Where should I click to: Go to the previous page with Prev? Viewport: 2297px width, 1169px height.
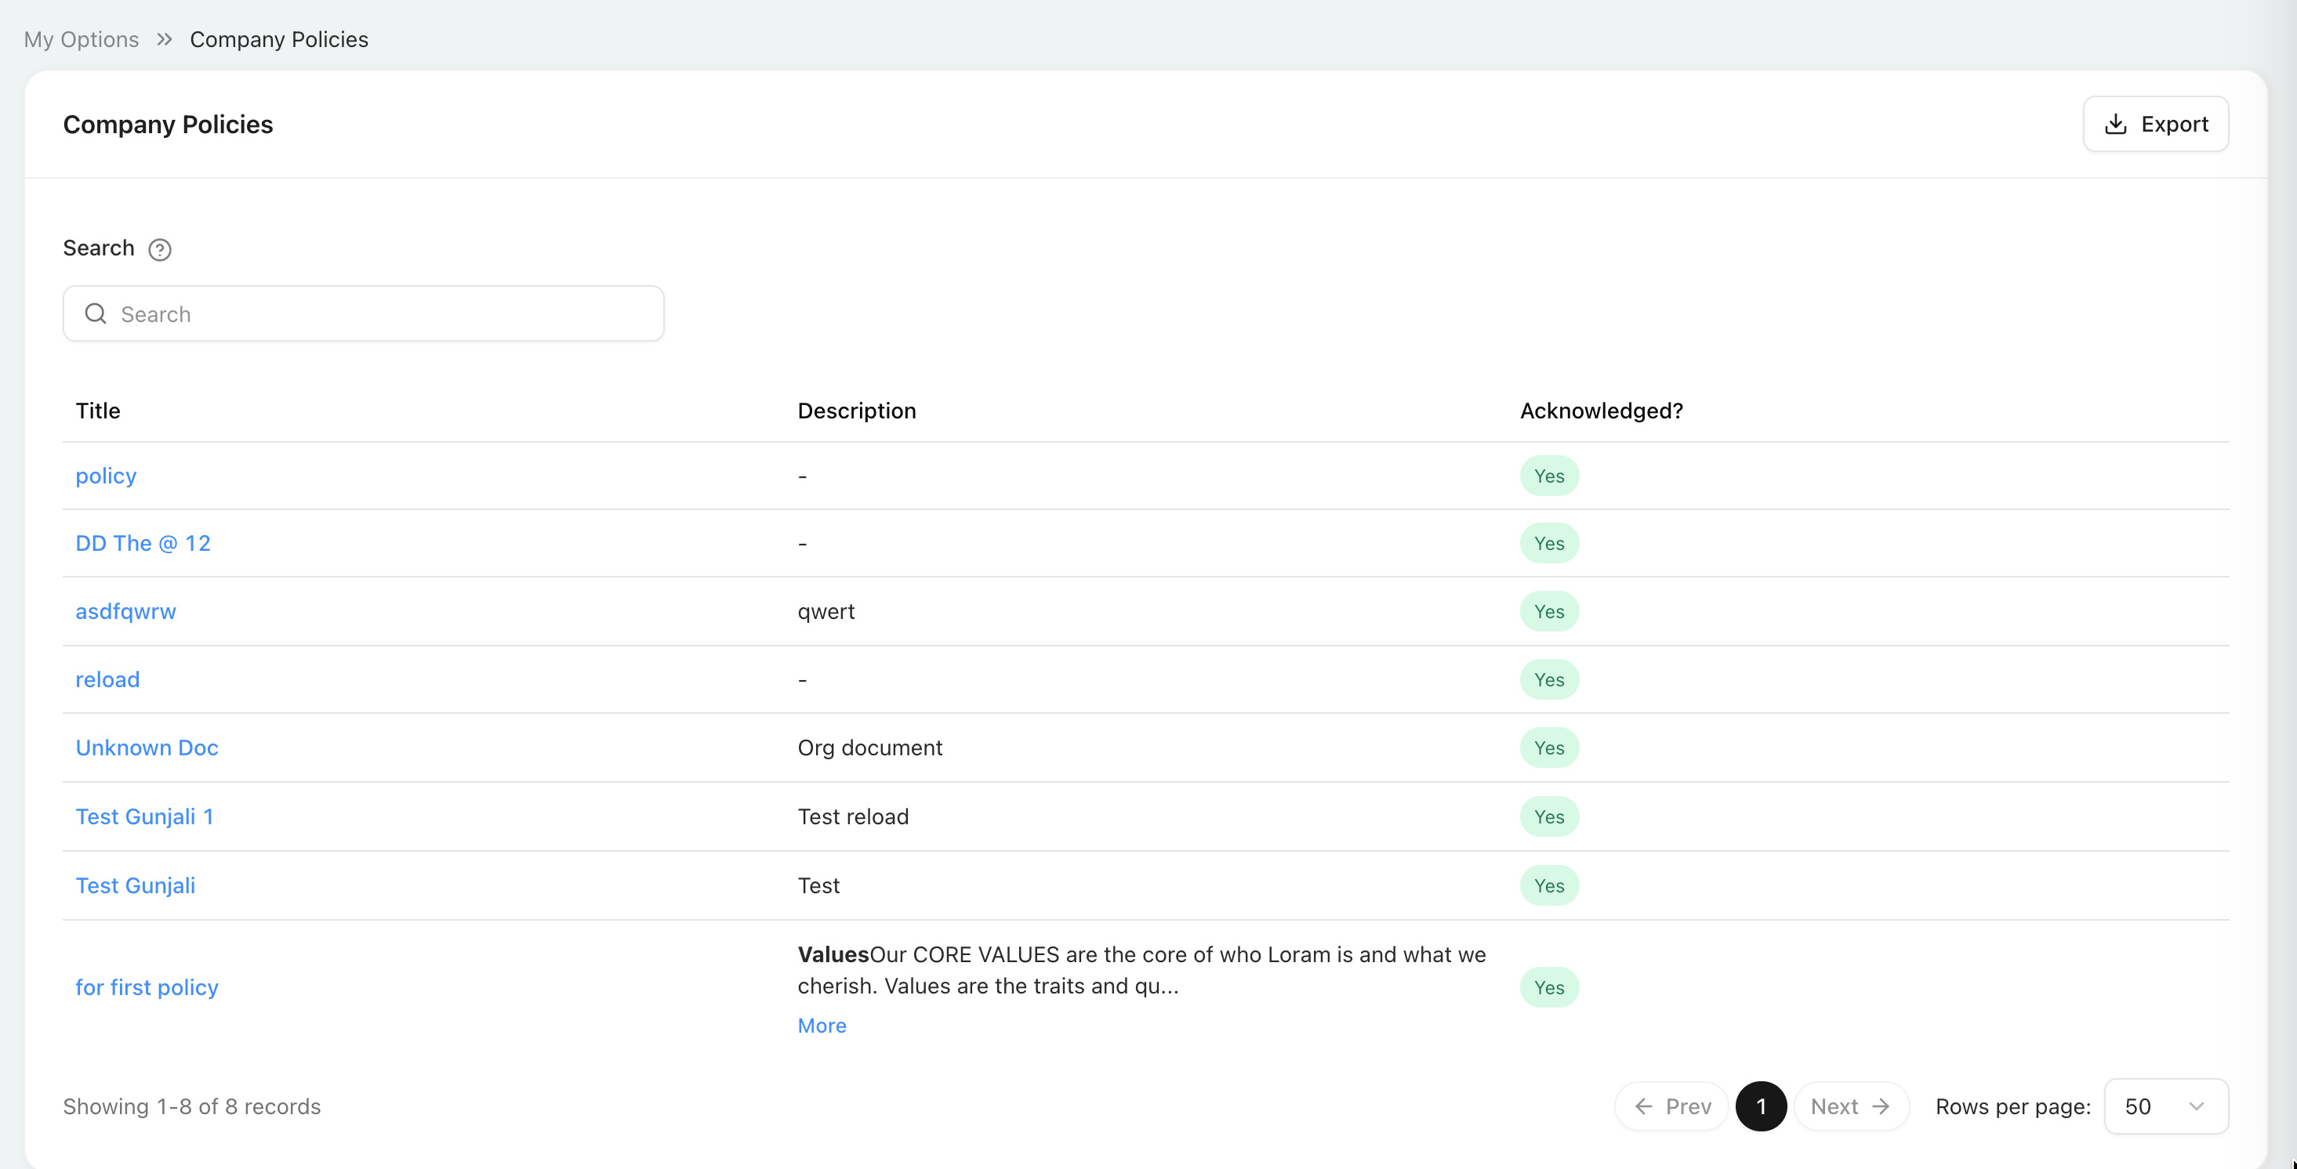point(1672,1106)
